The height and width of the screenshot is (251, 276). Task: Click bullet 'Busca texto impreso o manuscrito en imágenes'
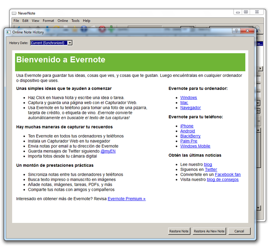(x=72, y=179)
